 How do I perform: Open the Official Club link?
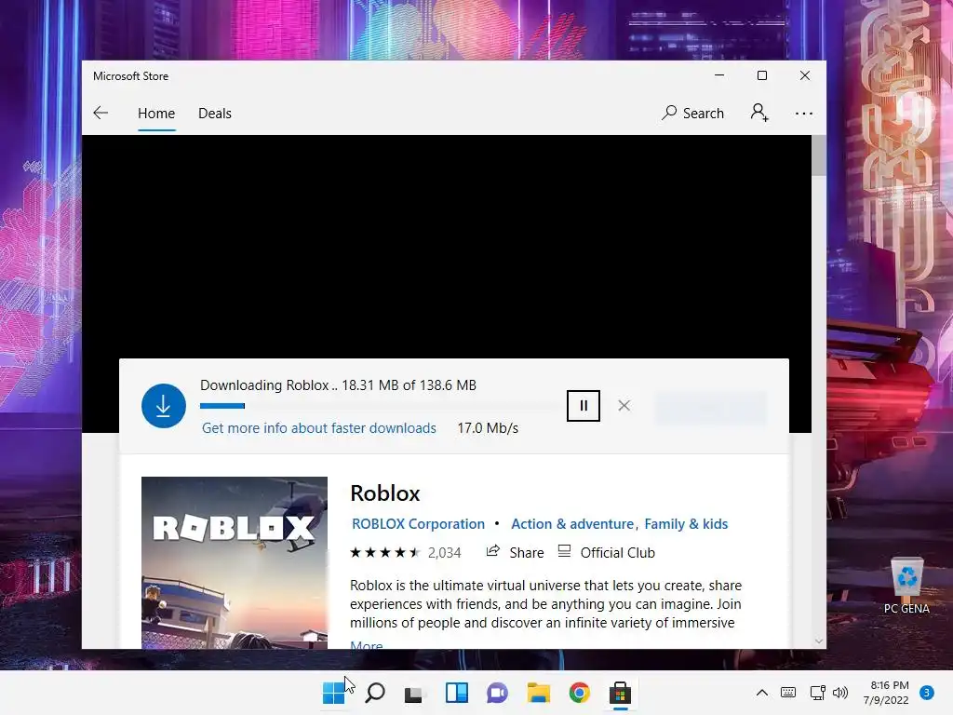607,552
